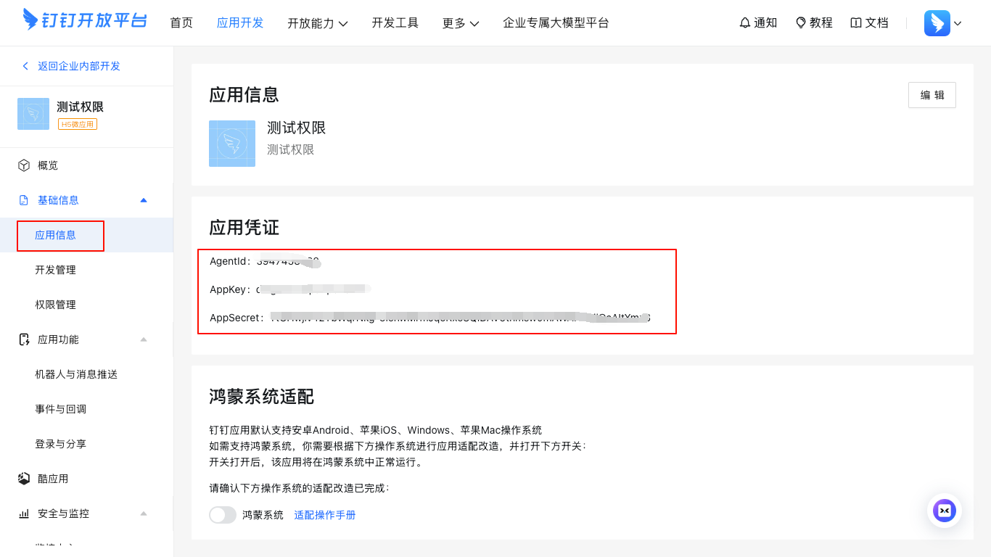The height and width of the screenshot is (557, 991).
Task: Open the blue account avatar
Action: pos(937,23)
